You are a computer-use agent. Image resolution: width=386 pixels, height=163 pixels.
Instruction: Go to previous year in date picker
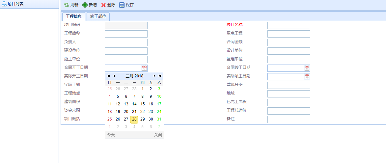pyautogui.click(x=109, y=76)
